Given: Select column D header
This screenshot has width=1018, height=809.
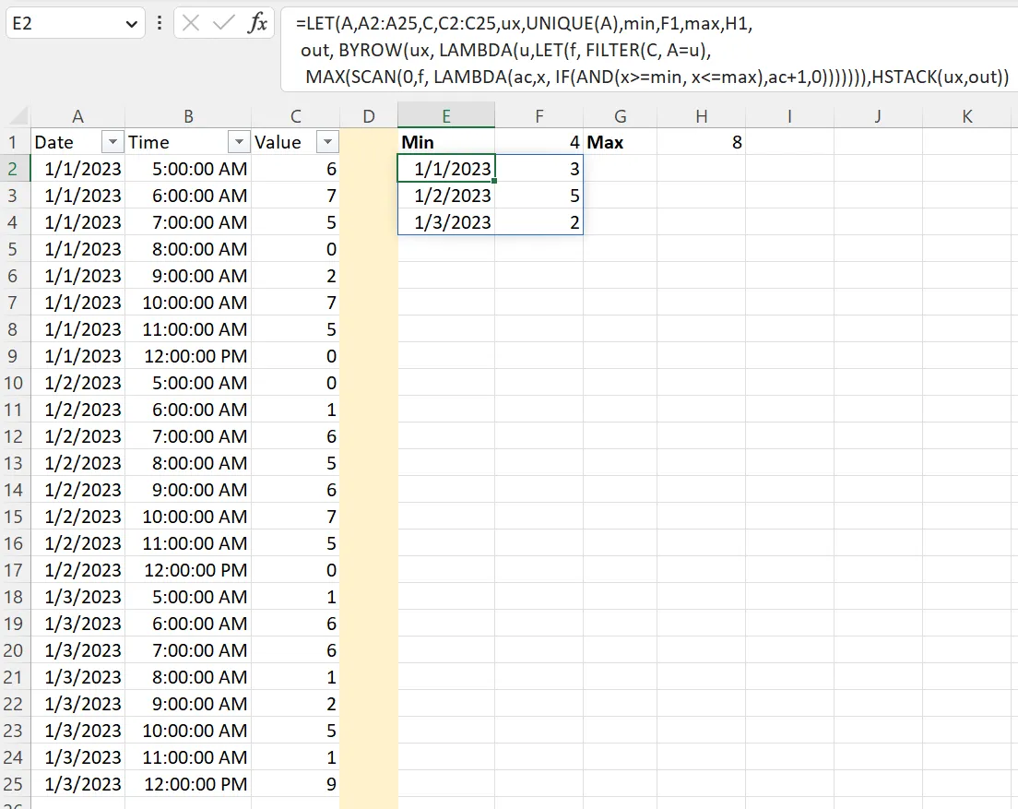Looking at the screenshot, I should (x=369, y=116).
